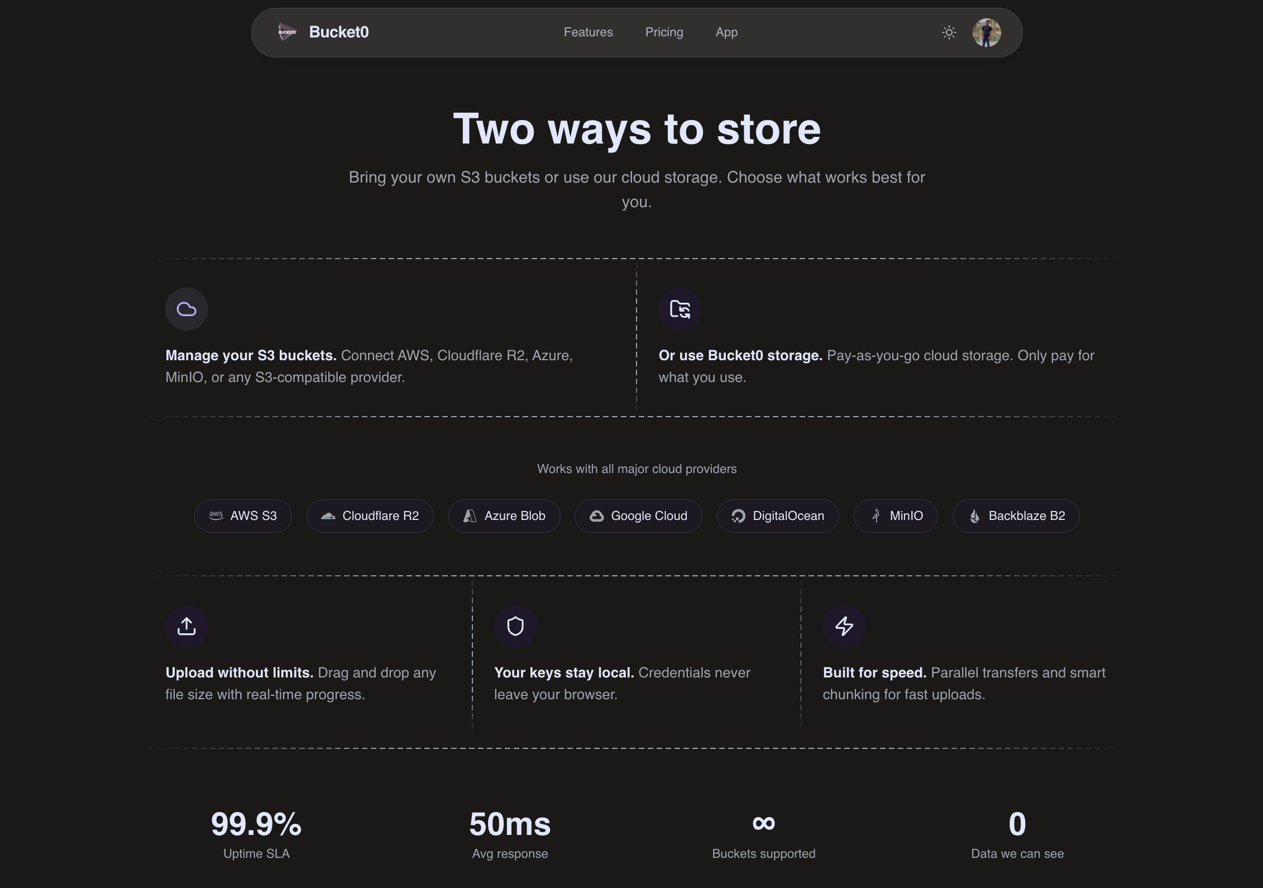Select the cloud icon above Manage your S3 buckets
The height and width of the screenshot is (888, 1263).
click(186, 309)
